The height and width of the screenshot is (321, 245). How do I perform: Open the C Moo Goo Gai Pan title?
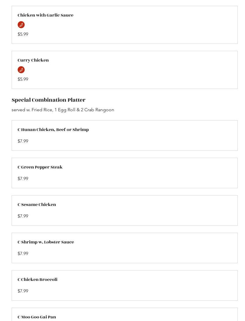(37, 317)
